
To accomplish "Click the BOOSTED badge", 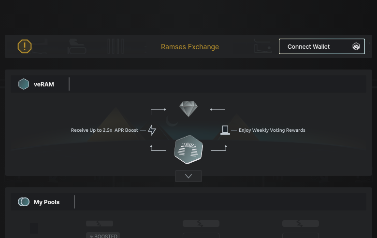I will [103, 236].
